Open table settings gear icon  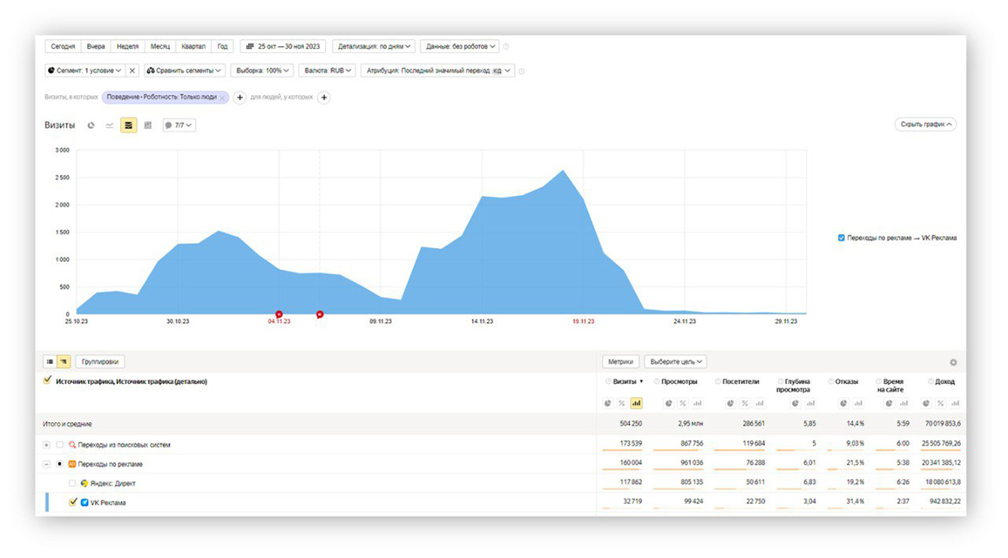pyautogui.click(x=954, y=363)
